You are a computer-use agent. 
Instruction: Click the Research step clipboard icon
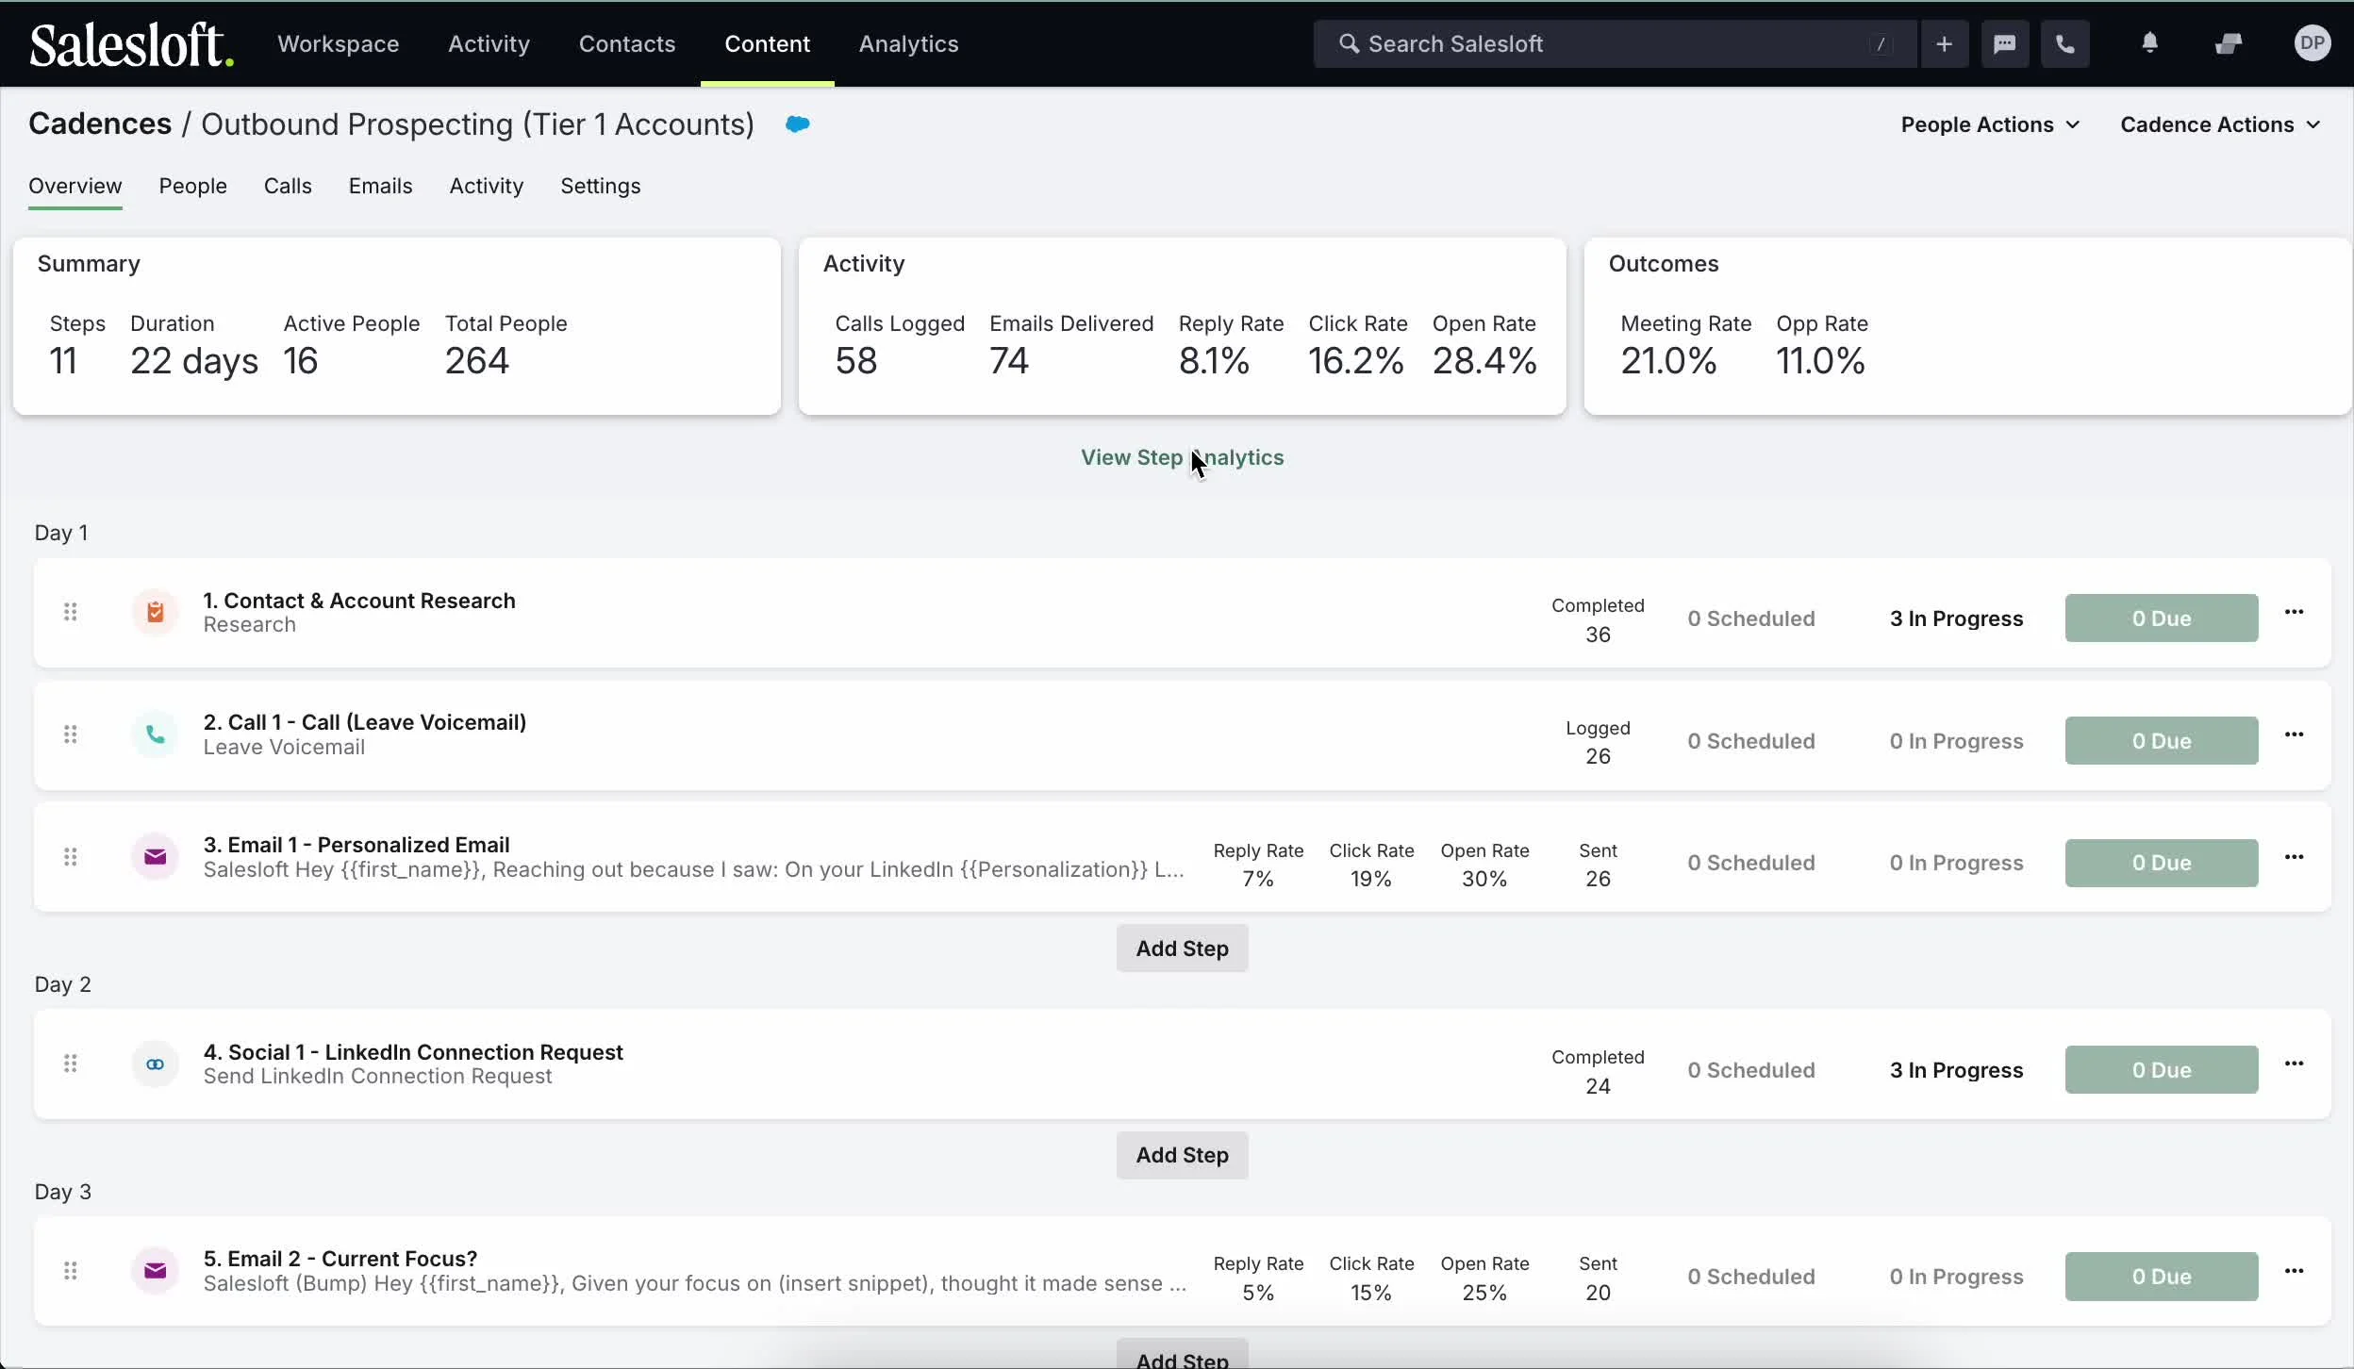coord(156,613)
